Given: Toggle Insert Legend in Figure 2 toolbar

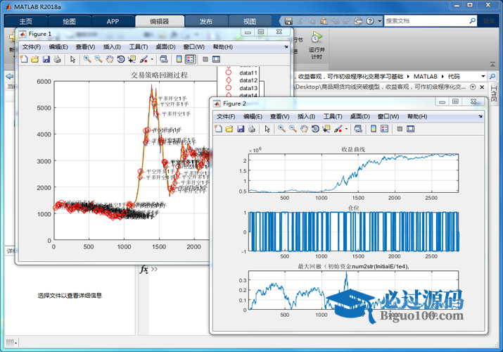Looking at the screenshot, I should click(384, 129).
